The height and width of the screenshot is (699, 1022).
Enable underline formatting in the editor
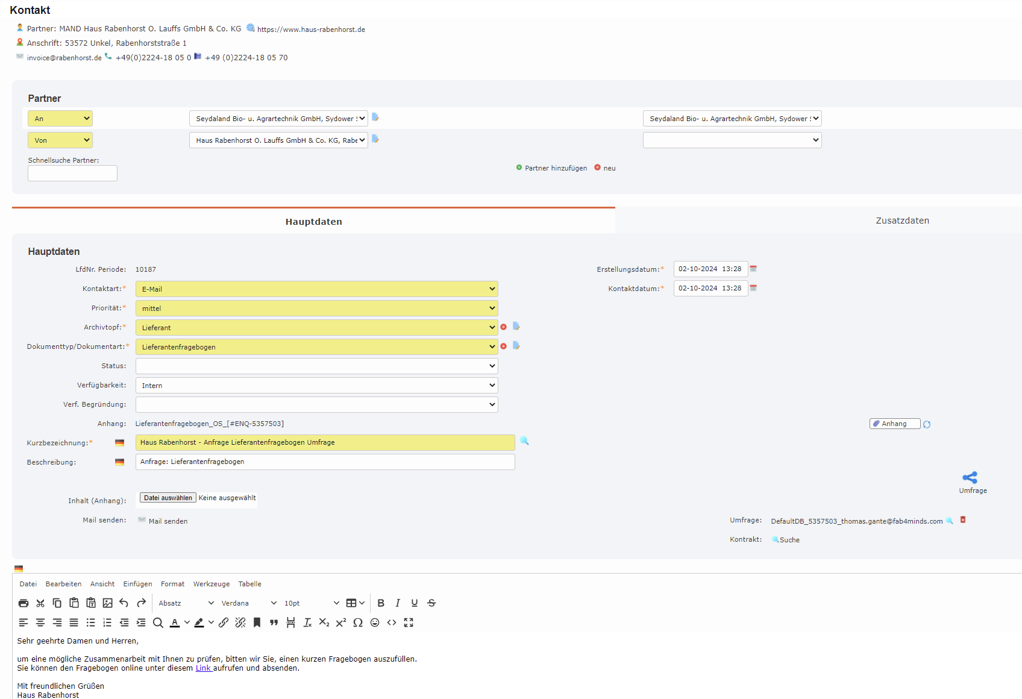point(414,603)
